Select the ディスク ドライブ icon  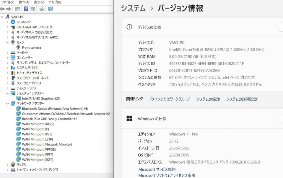pos(13,88)
